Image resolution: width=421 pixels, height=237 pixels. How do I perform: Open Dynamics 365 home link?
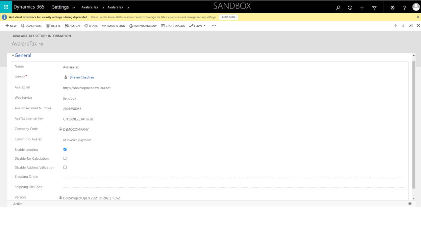tap(29, 7)
